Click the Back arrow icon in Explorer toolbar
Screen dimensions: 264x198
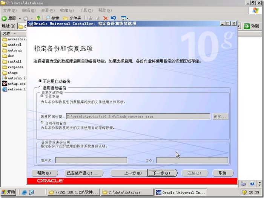tap(4, 18)
